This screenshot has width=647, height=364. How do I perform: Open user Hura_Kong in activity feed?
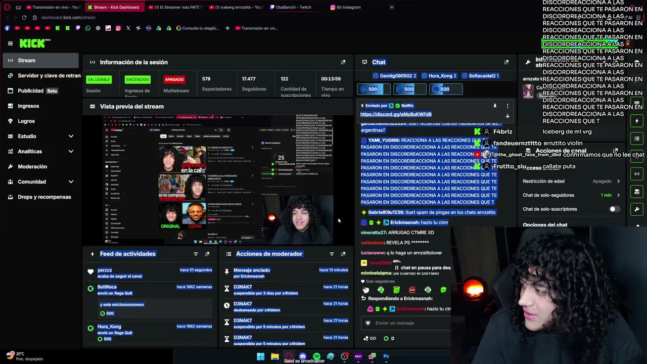pyautogui.click(x=109, y=327)
